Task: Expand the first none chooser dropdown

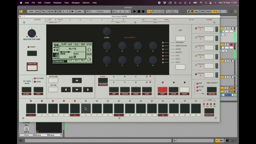Action: [x=42, y=135]
